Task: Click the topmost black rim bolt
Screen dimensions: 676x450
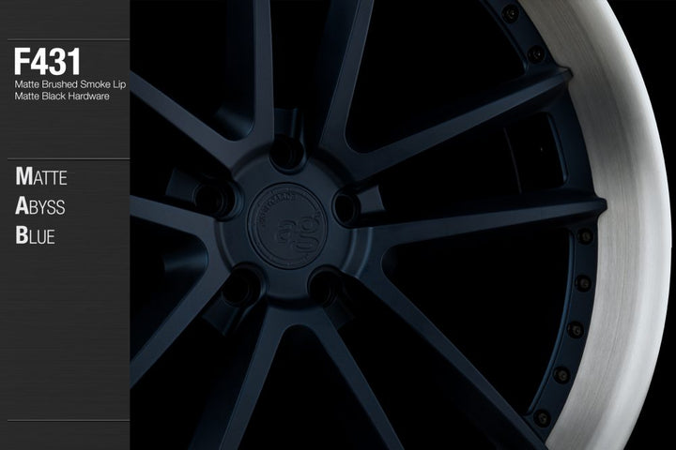Action: [x=510, y=13]
